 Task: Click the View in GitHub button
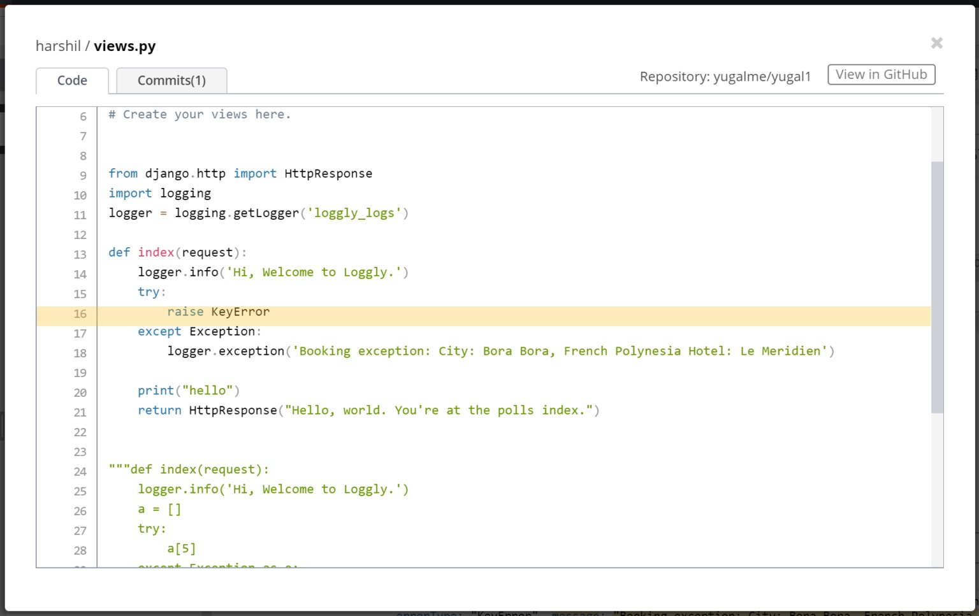coord(881,74)
